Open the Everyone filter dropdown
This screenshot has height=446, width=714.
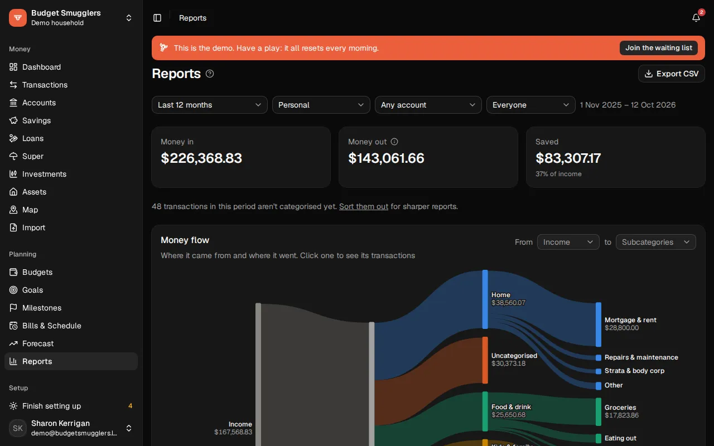[531, 105]
